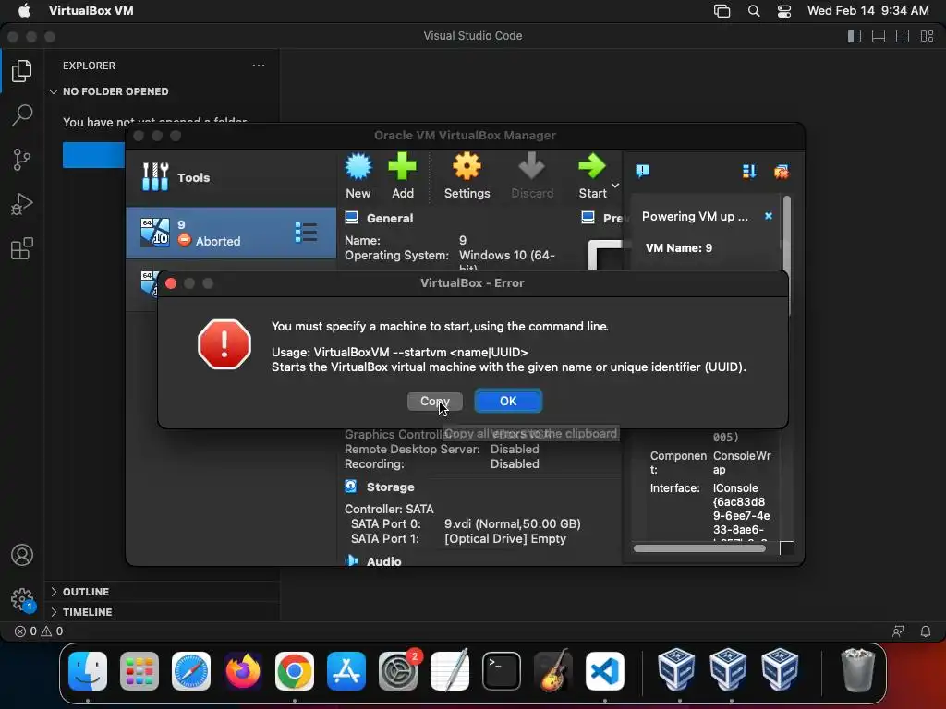The width and height of the screenshot is (946, 709).
Task: Click the Discard toolbar icon
Action: click(532, 175)
